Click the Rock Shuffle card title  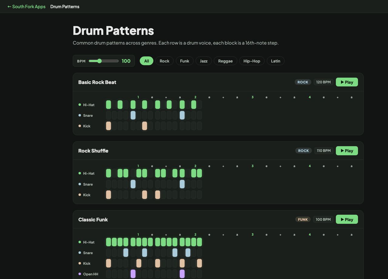pyautogui.click(x=93, y=151)
